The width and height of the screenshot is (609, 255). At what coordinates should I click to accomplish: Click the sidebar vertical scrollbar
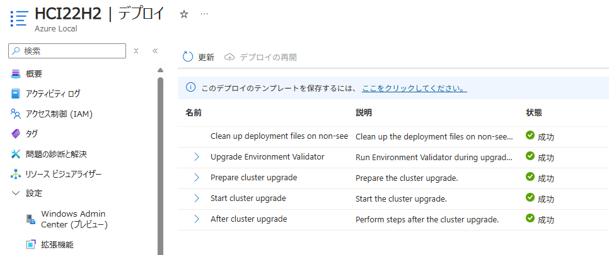[x=160, y=166]
